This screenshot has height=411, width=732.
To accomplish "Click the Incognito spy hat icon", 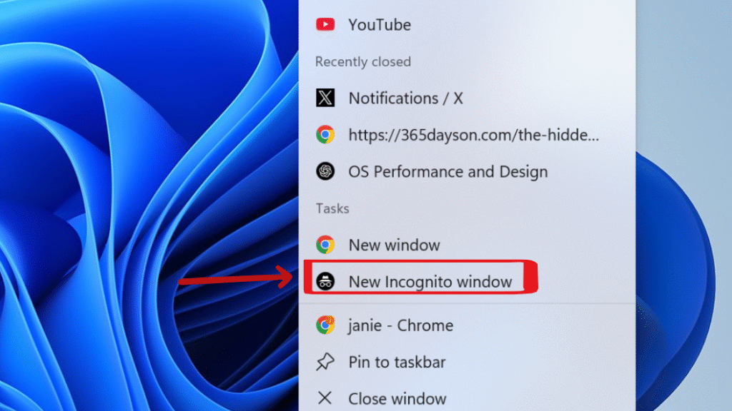I will (325, 281).
